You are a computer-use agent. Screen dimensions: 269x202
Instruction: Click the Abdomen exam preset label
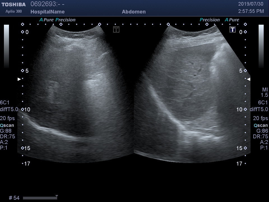(x=134, y=12)
